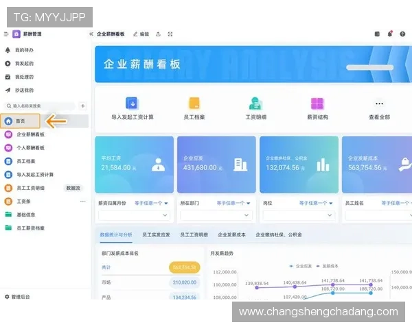The height and width of the screenshot is (329, 412).
Task: Collapse the panel with the double-chevron icon
Action: (91, 34)
